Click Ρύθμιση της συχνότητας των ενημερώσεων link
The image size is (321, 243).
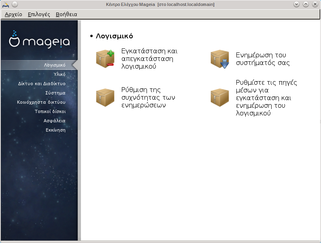[x=148, y=97]
